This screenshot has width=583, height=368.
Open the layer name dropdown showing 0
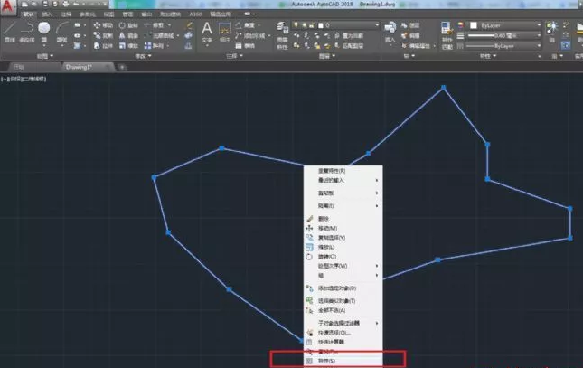[335, 25]
